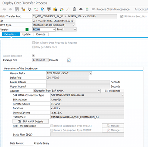Toggle Remote Subscription Type UPSERT checkbox
This screenshot has width=148, height=147.
pyautogui.click(x=52, y=126)
